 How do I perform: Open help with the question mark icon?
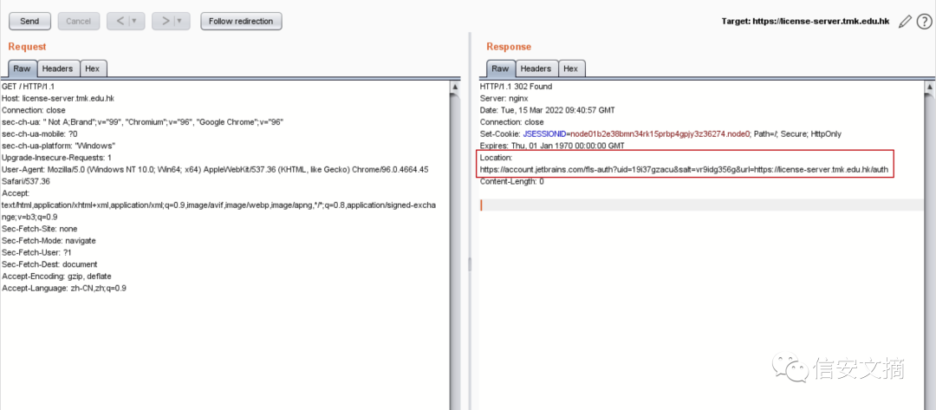[924, 21]
